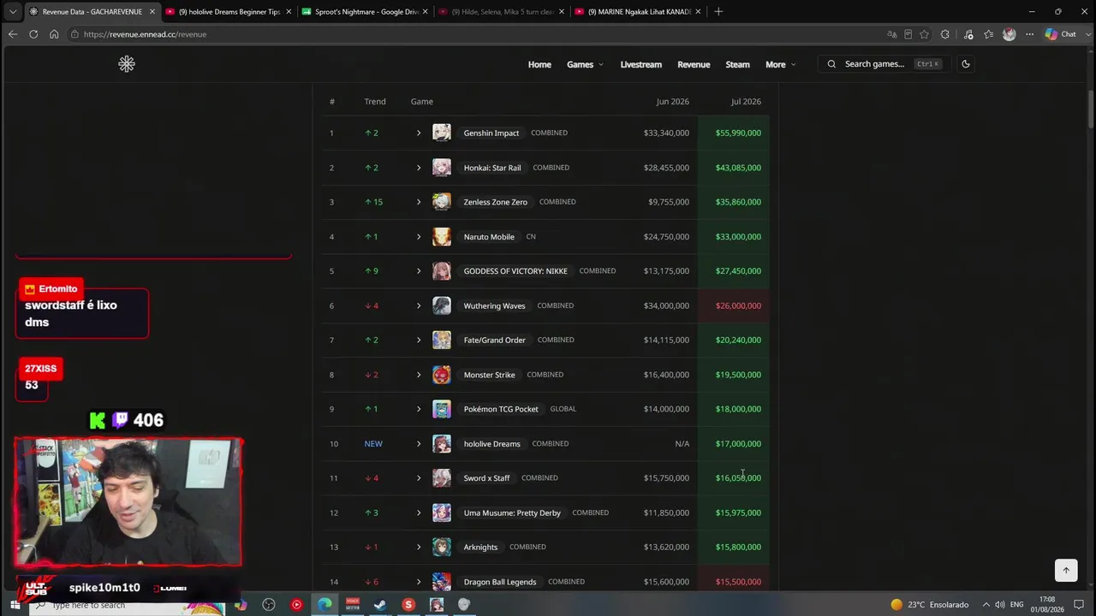Open the Windows Start menu

point(15,605)
